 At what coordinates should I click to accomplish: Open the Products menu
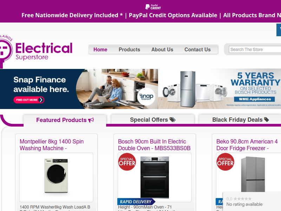click(129, 50)
